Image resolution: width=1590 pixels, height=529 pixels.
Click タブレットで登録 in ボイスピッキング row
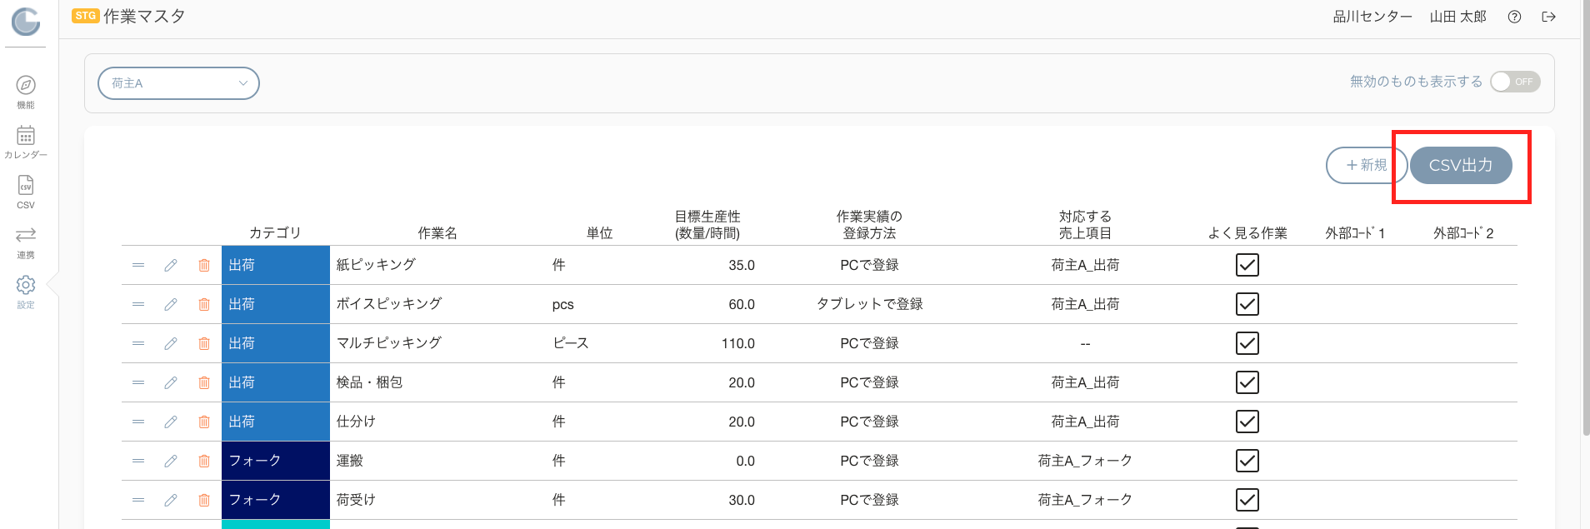[869, 304]
